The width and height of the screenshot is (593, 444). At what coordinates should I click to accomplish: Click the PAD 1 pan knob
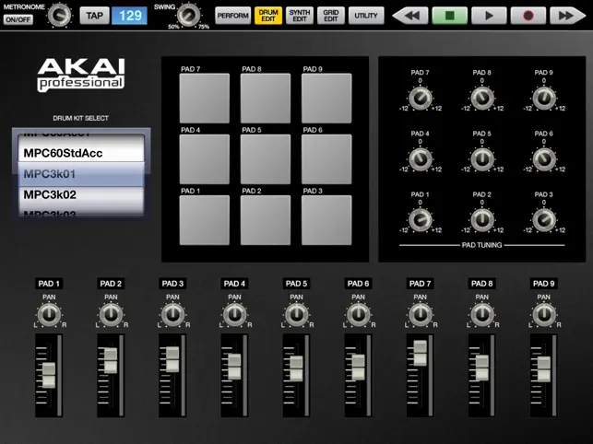[49, 315]
